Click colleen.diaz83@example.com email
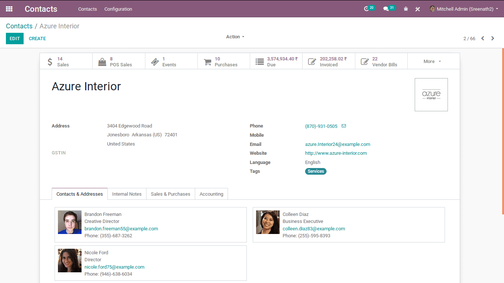The width and height of the screenshot is (504, 283). click(x=314, y=229)
